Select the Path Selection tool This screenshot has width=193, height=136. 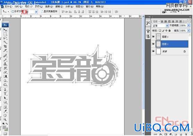pyautogui.click(x=5, y=98)
